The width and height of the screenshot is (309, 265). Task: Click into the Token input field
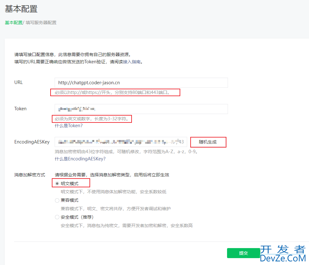141,109
